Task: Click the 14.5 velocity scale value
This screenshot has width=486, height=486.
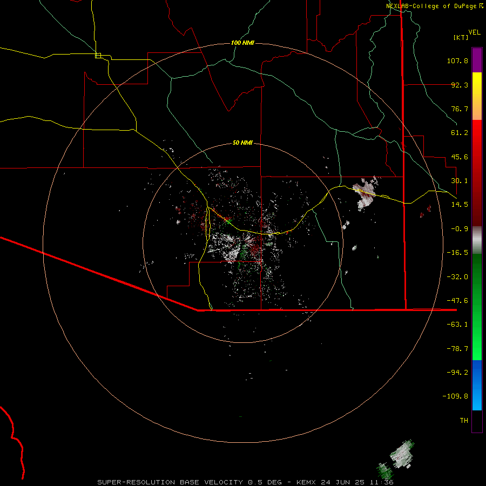Action: click(x=460, y=205)
